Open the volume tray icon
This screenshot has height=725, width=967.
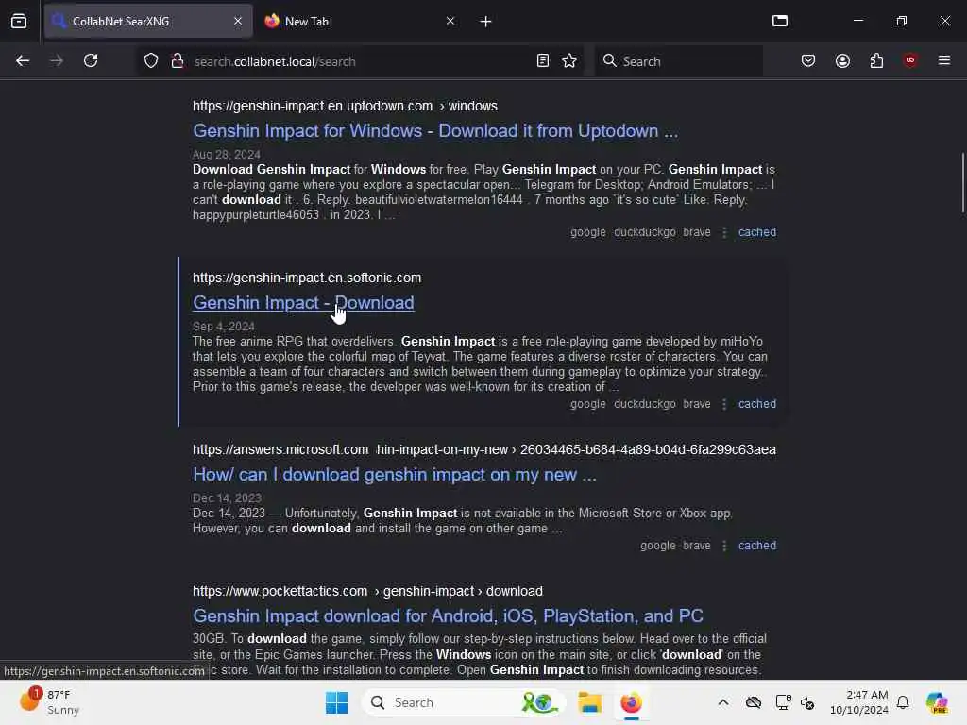click(x=808, y=702)
